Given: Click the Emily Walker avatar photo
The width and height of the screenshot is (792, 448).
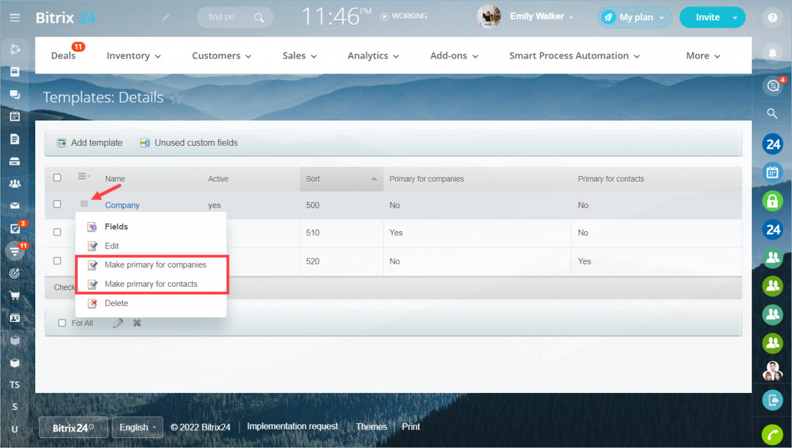Looking at the screenshot, I should click(x=489, y=17).
